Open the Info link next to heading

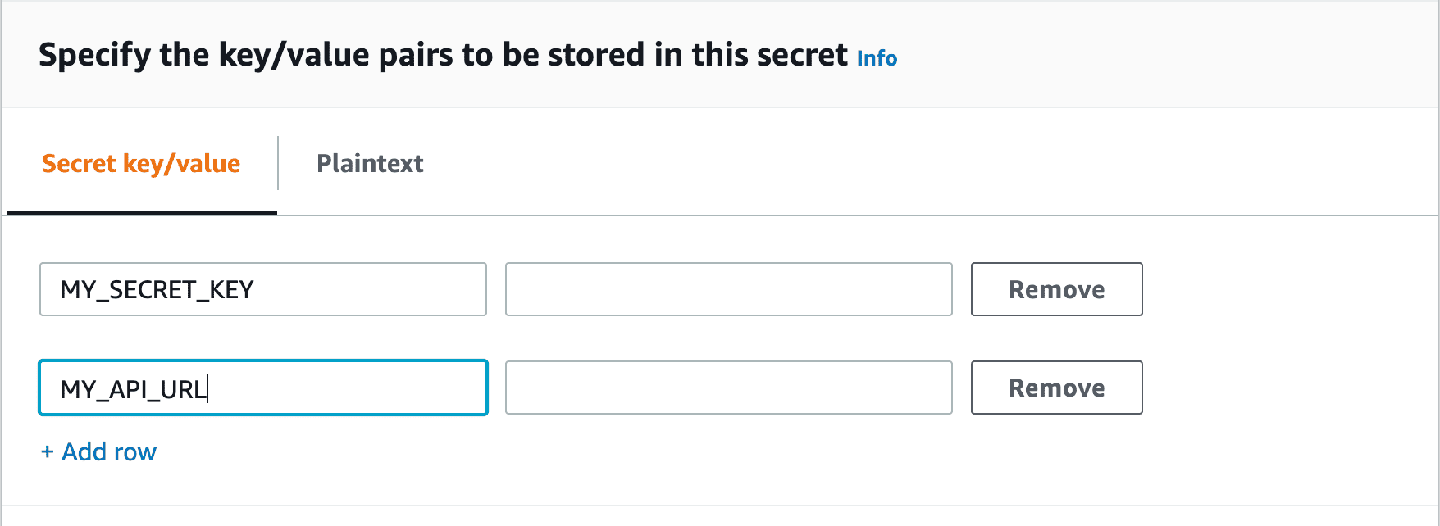pyautogui.click(x=877, y=58)
